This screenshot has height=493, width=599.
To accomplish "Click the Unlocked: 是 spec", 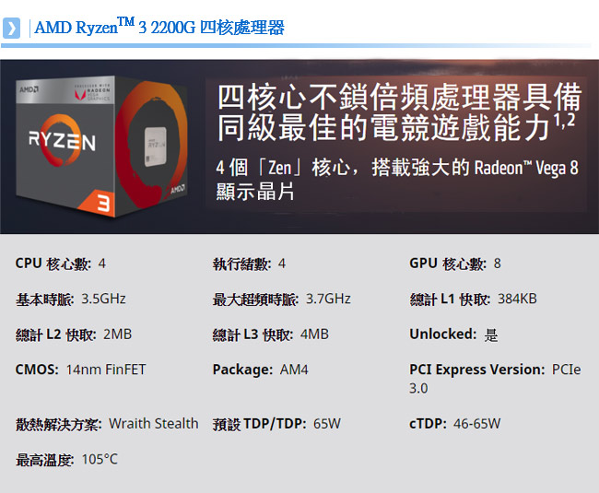I will coord(453,335).
